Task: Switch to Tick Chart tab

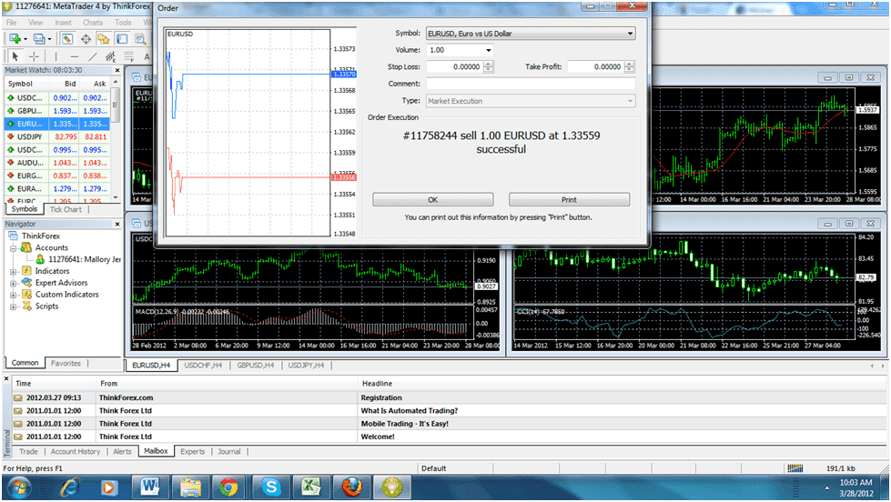Action: pos(66,209)
